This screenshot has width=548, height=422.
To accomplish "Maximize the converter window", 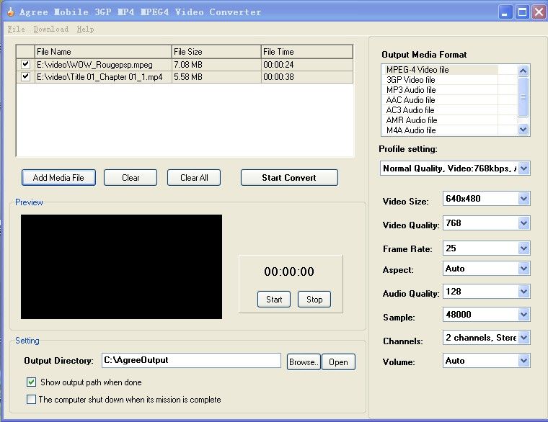I will 523,12.
